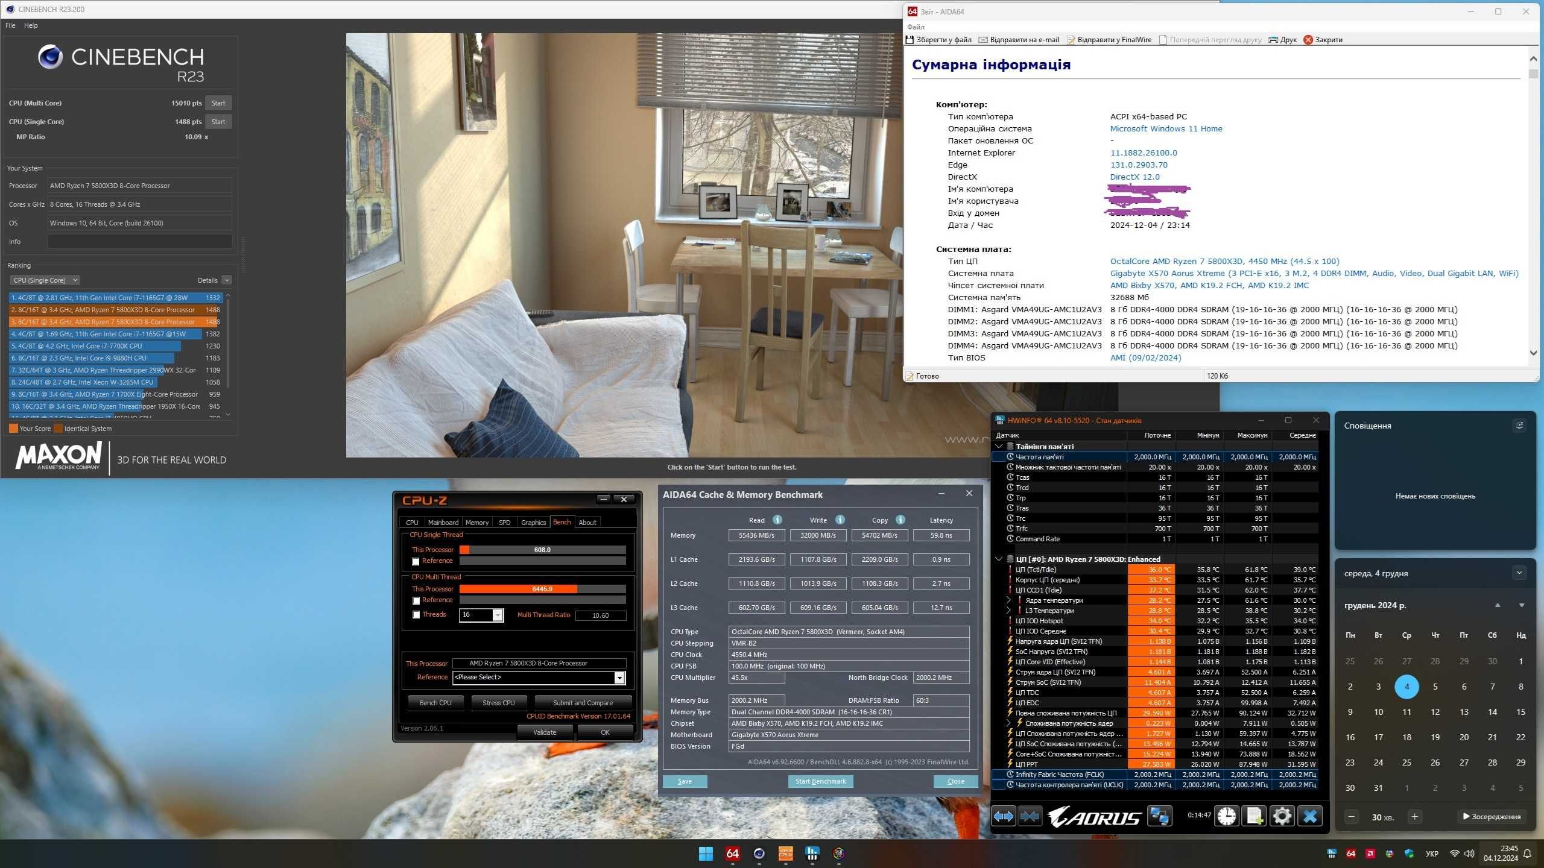
Task: Click Microsoft Windows 11 Home link in report
Action: pos(1166,128)
